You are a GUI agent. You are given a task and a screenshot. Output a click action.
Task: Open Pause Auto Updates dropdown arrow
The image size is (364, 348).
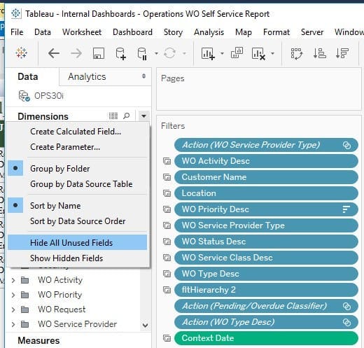click(156, 53)
